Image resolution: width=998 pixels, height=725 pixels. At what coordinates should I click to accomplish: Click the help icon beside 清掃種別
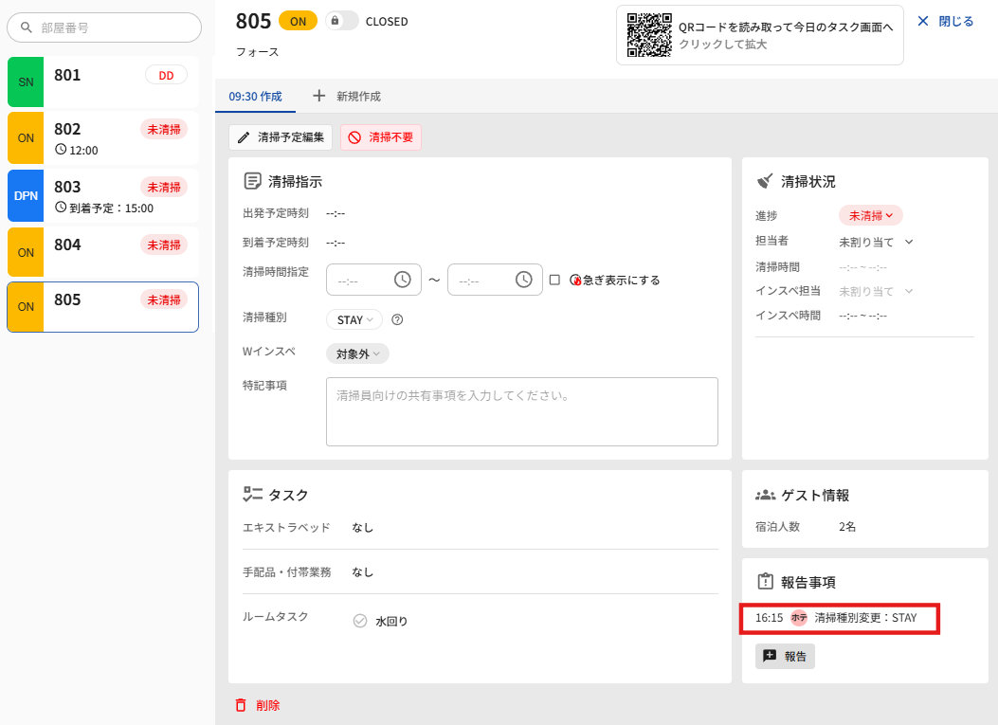[398, 319]
